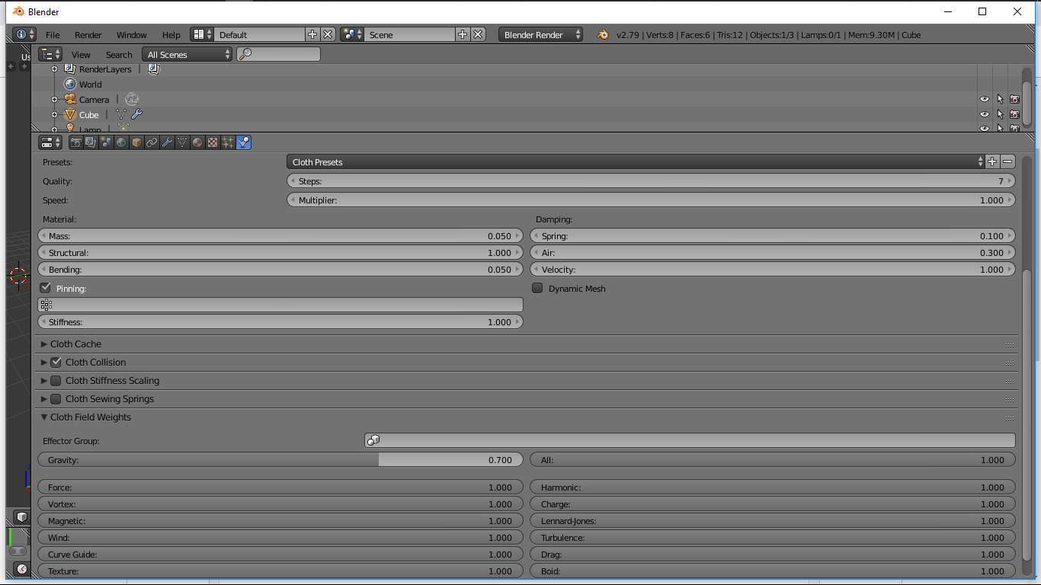
Task: Open the All Scenes display mode dropdown
Action: 187,54
